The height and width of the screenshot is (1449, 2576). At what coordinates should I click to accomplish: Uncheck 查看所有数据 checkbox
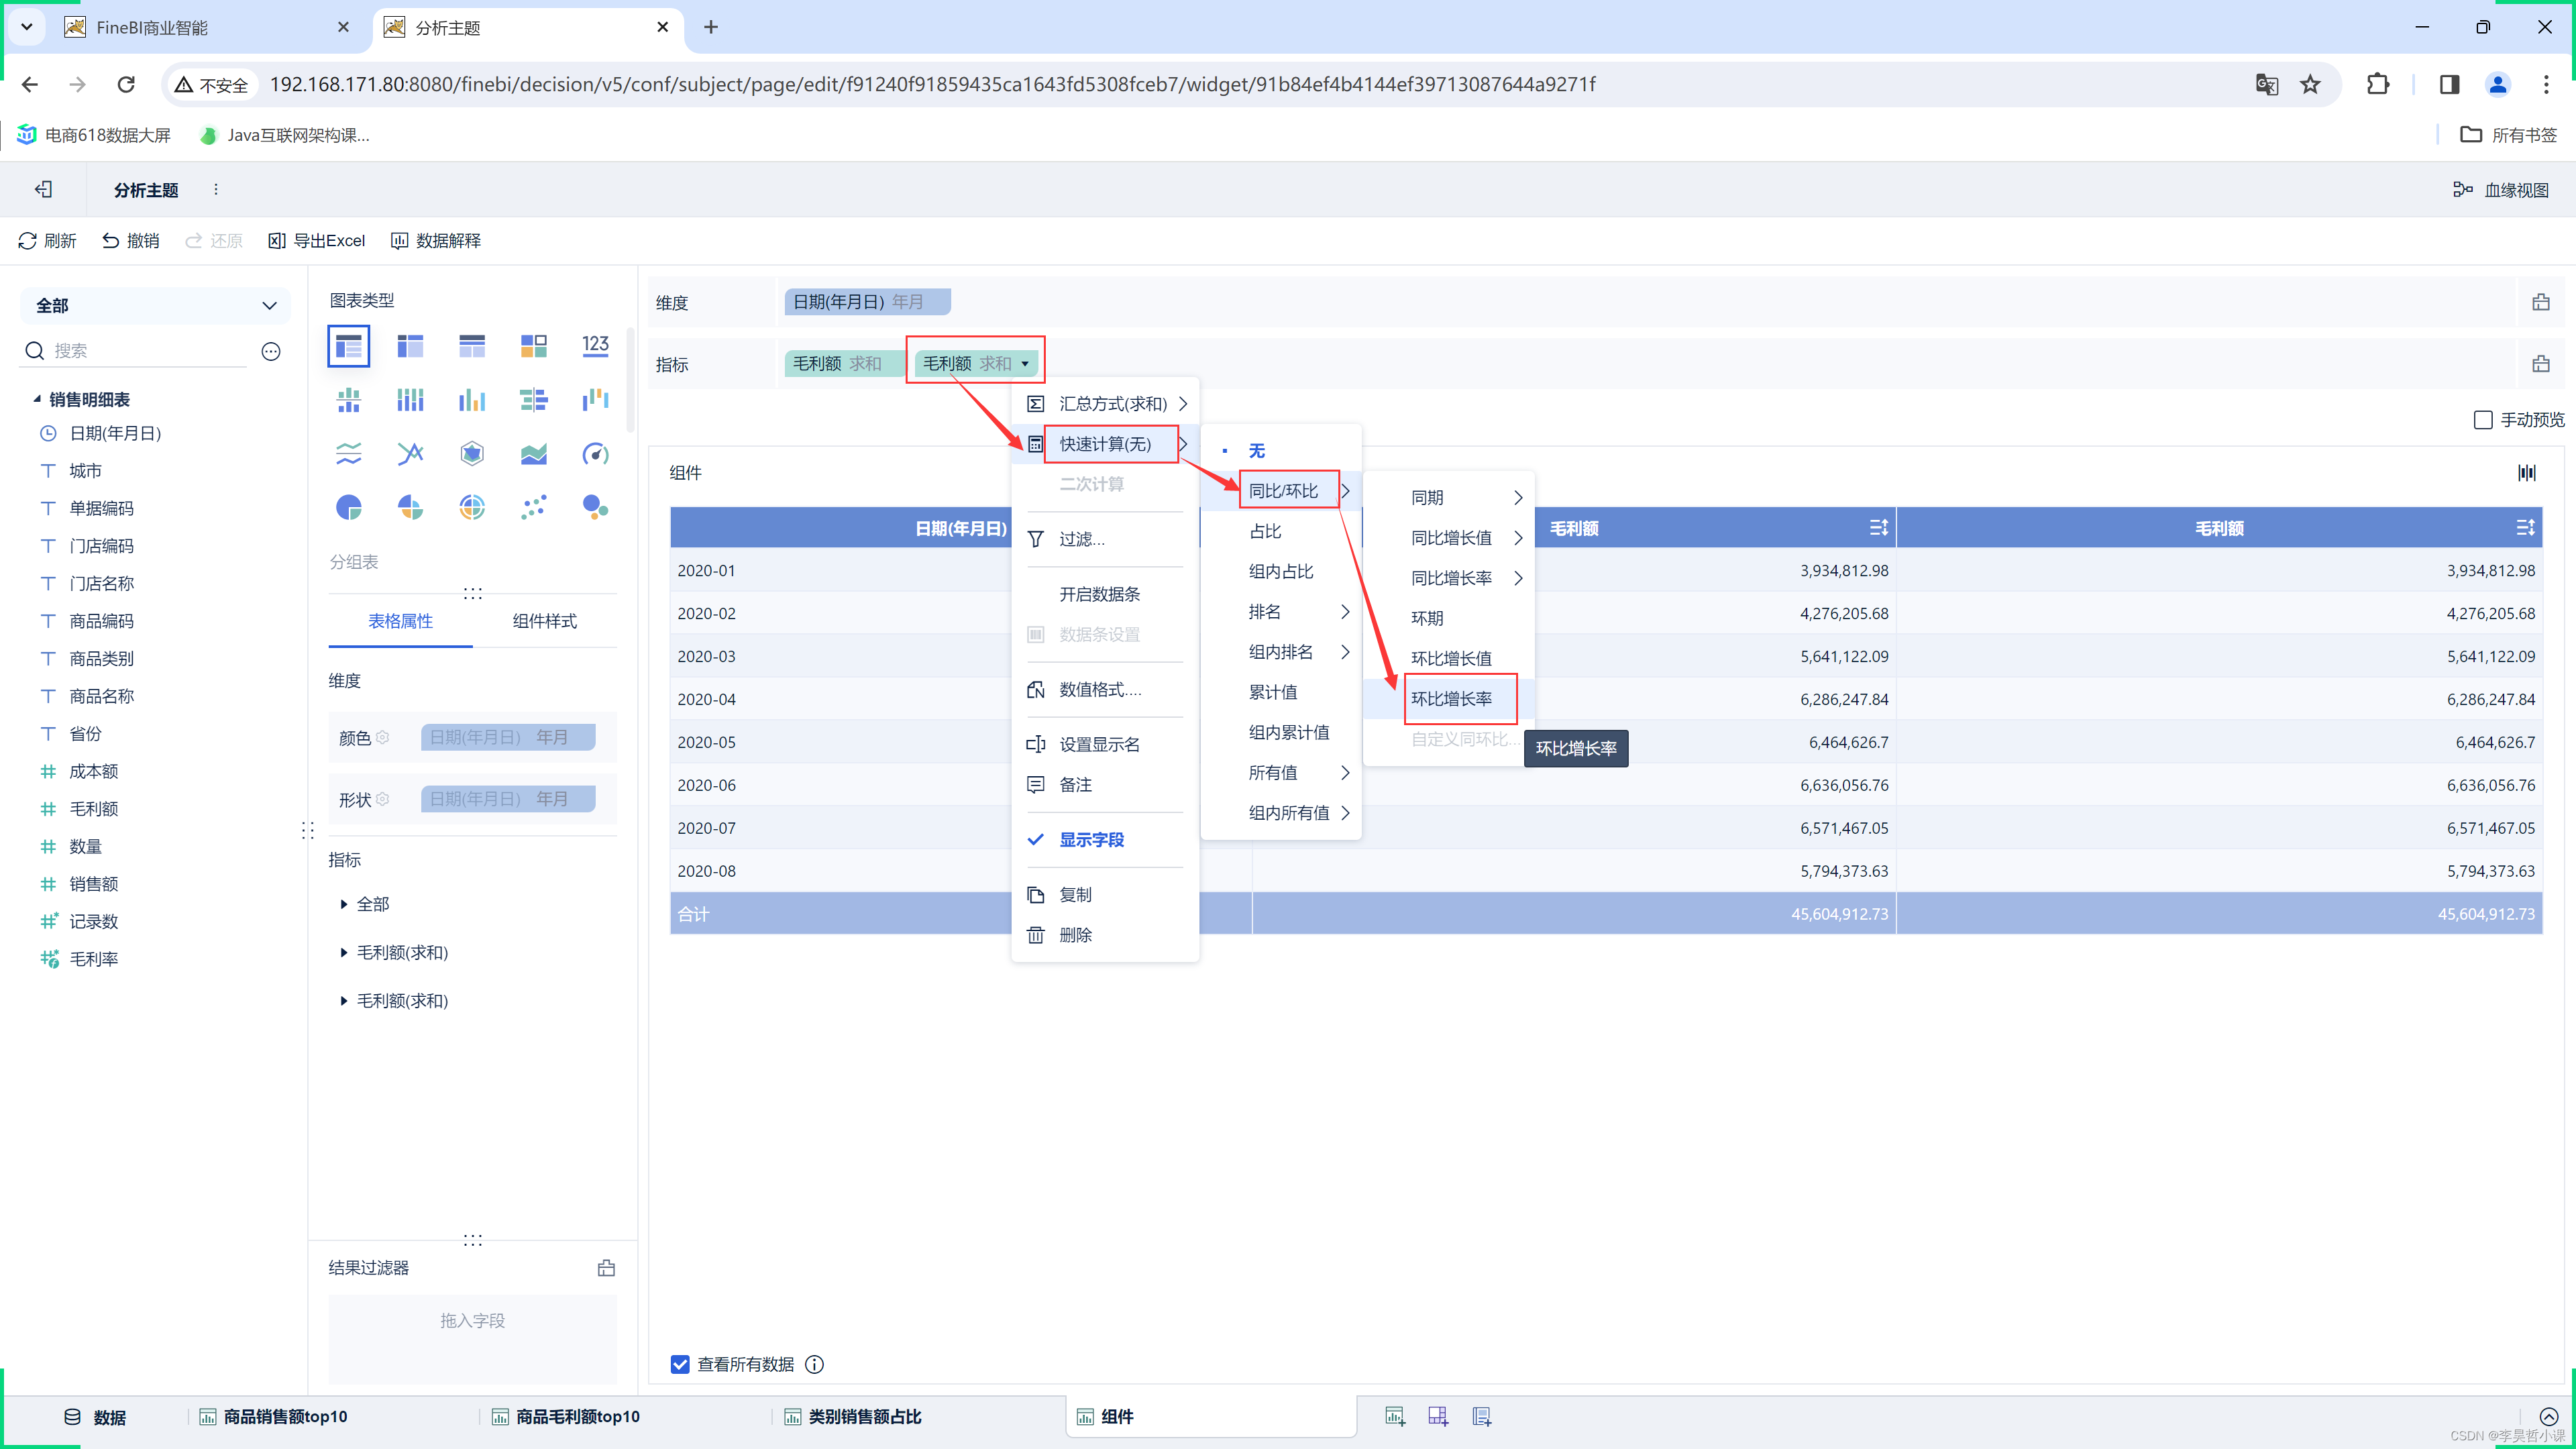[680, 1364]
